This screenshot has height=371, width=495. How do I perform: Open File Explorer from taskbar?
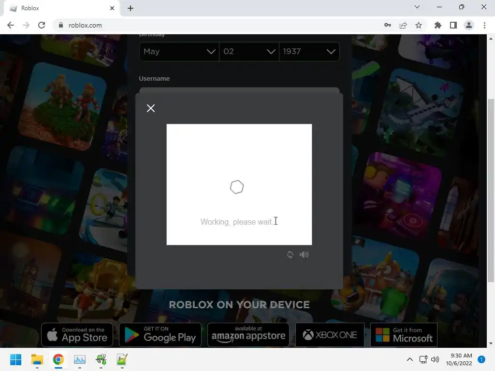[x=37, y=359]
